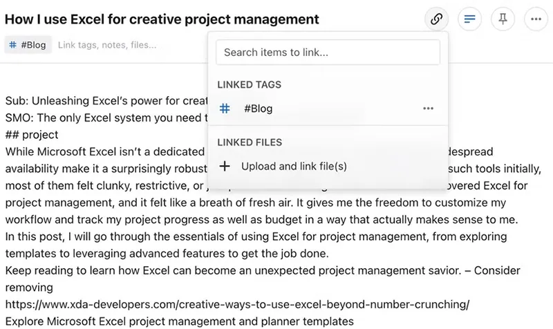The width and height of the screenshot is (553, 329).
Task: Focus the "Search items to link..." box
Action: coord(328,52)
